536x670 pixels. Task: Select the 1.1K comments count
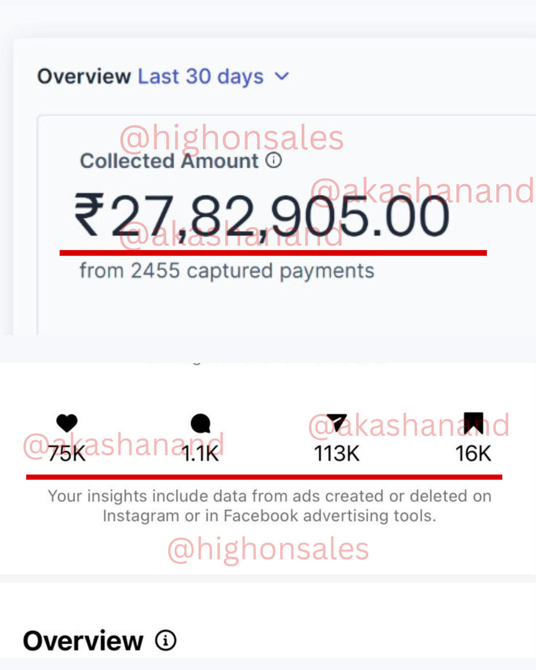point(201,454)
